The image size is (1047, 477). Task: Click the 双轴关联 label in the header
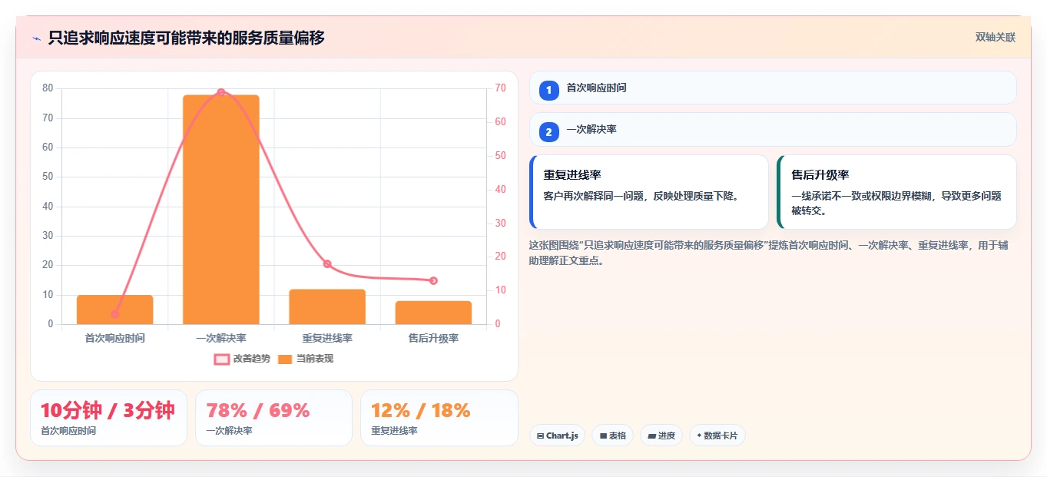(995, 38)
